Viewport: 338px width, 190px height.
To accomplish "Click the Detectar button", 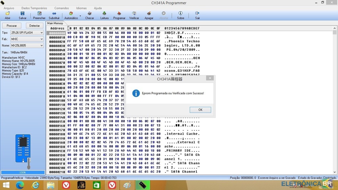I will click(34, 26).
